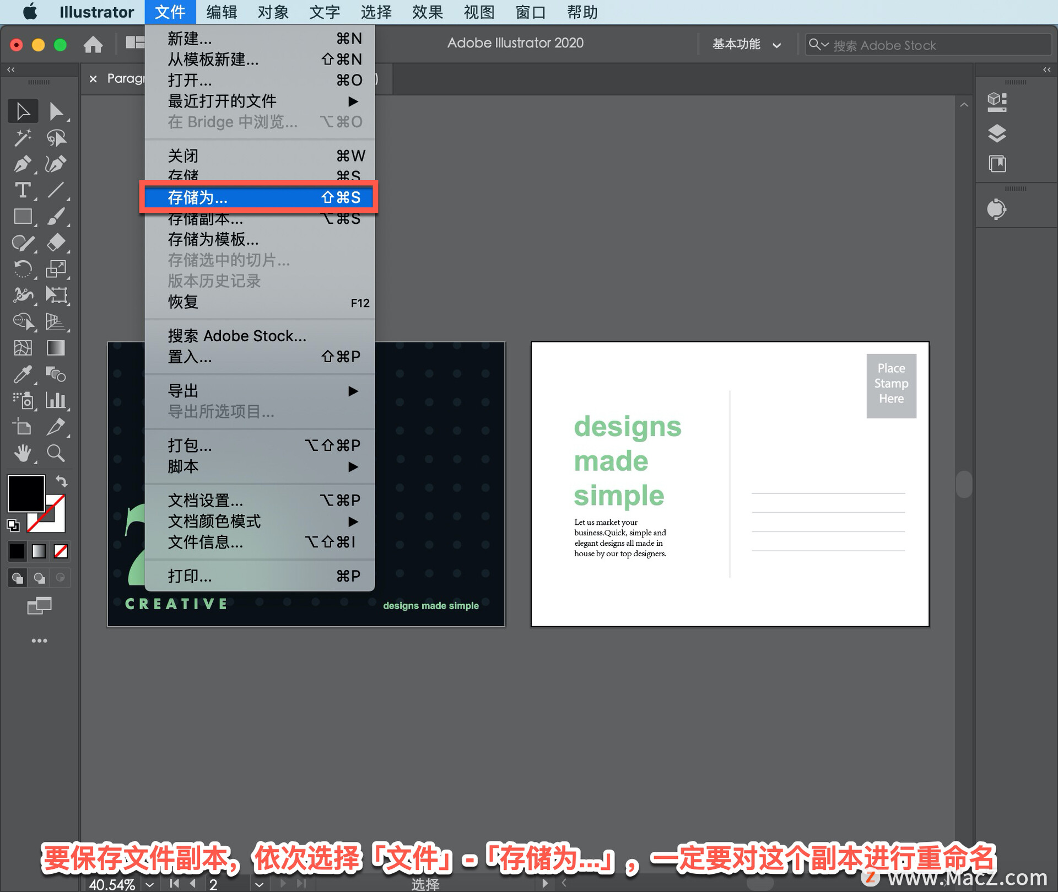Open the 基本功能 workspace dropdown
Viewport: 1058px width, 892px height.
click(x=746, y=45)
